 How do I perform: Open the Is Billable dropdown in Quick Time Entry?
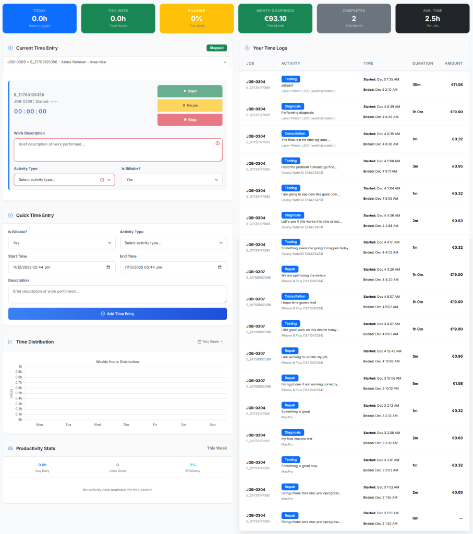(62, 242)
